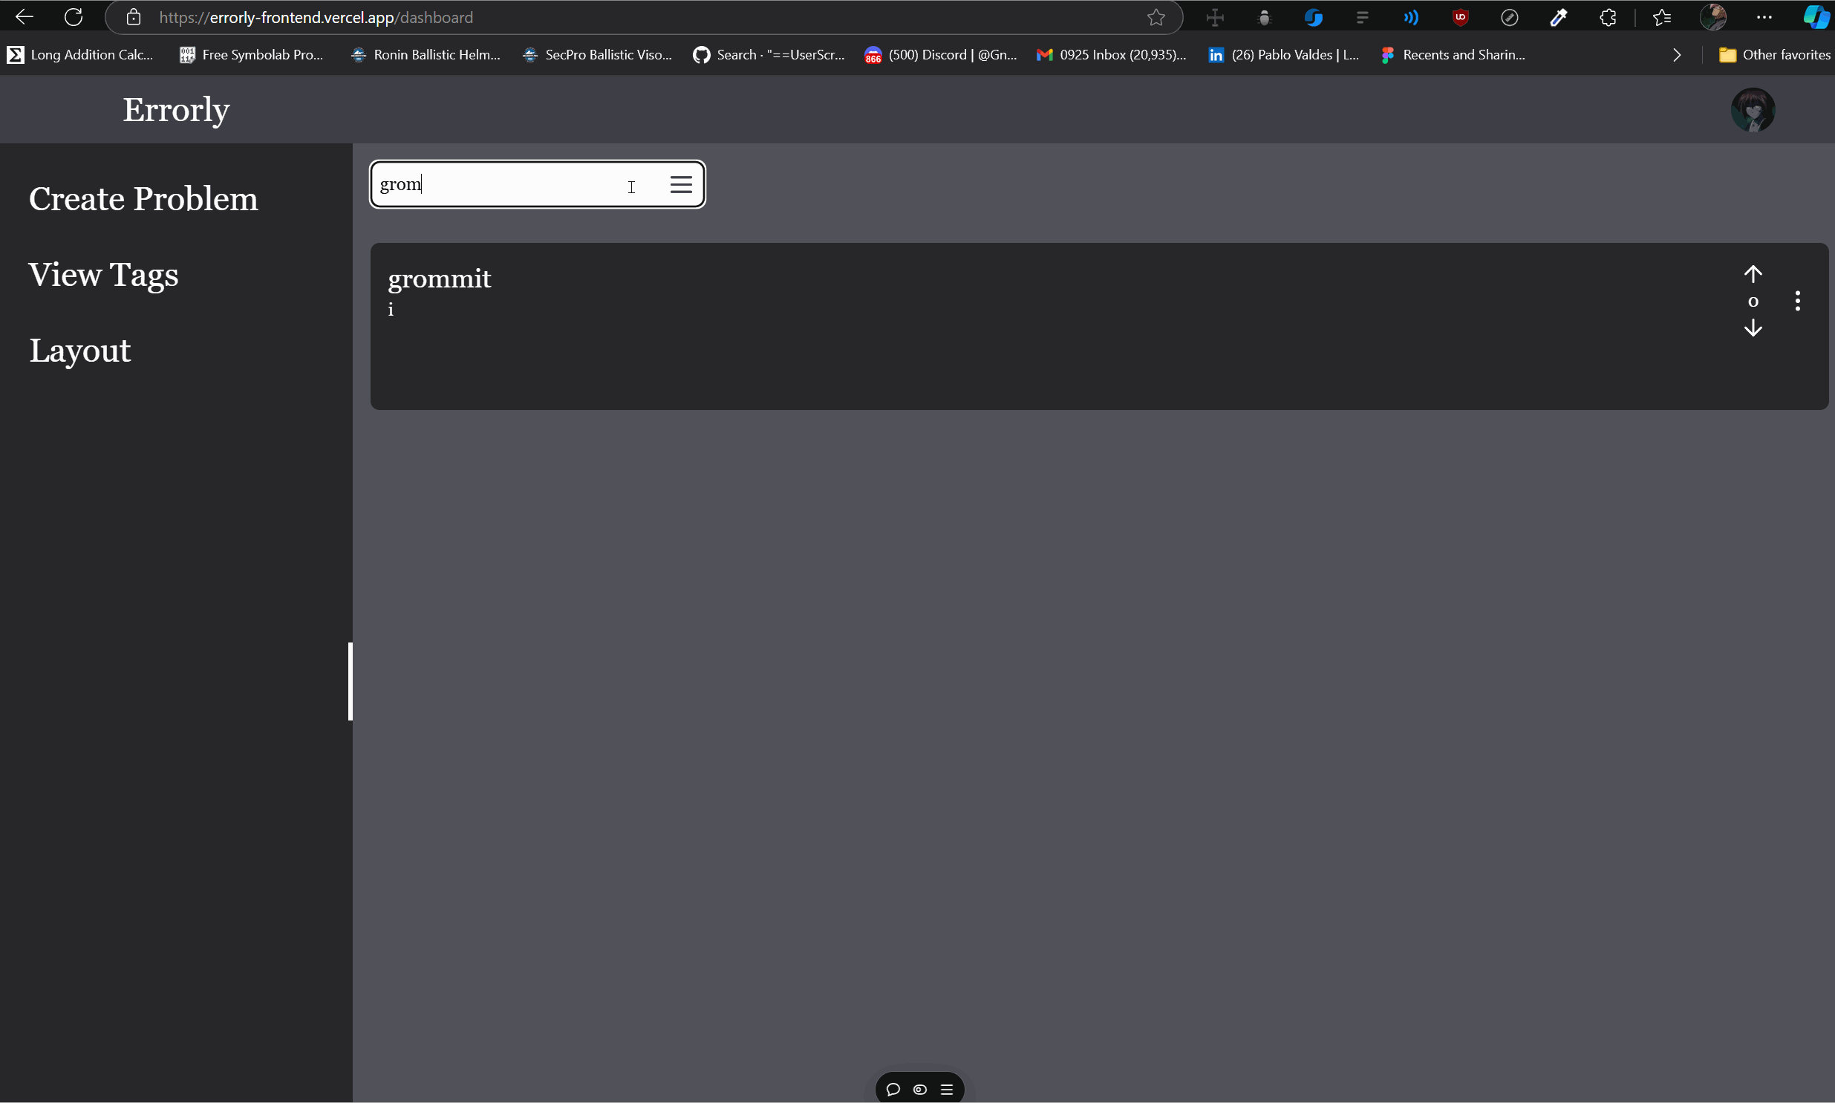Image resolution: width=1835 pixels, height=1103 pixels.
Task: Click the downvote arrow on the grommit card
Action: [1753, 328]
